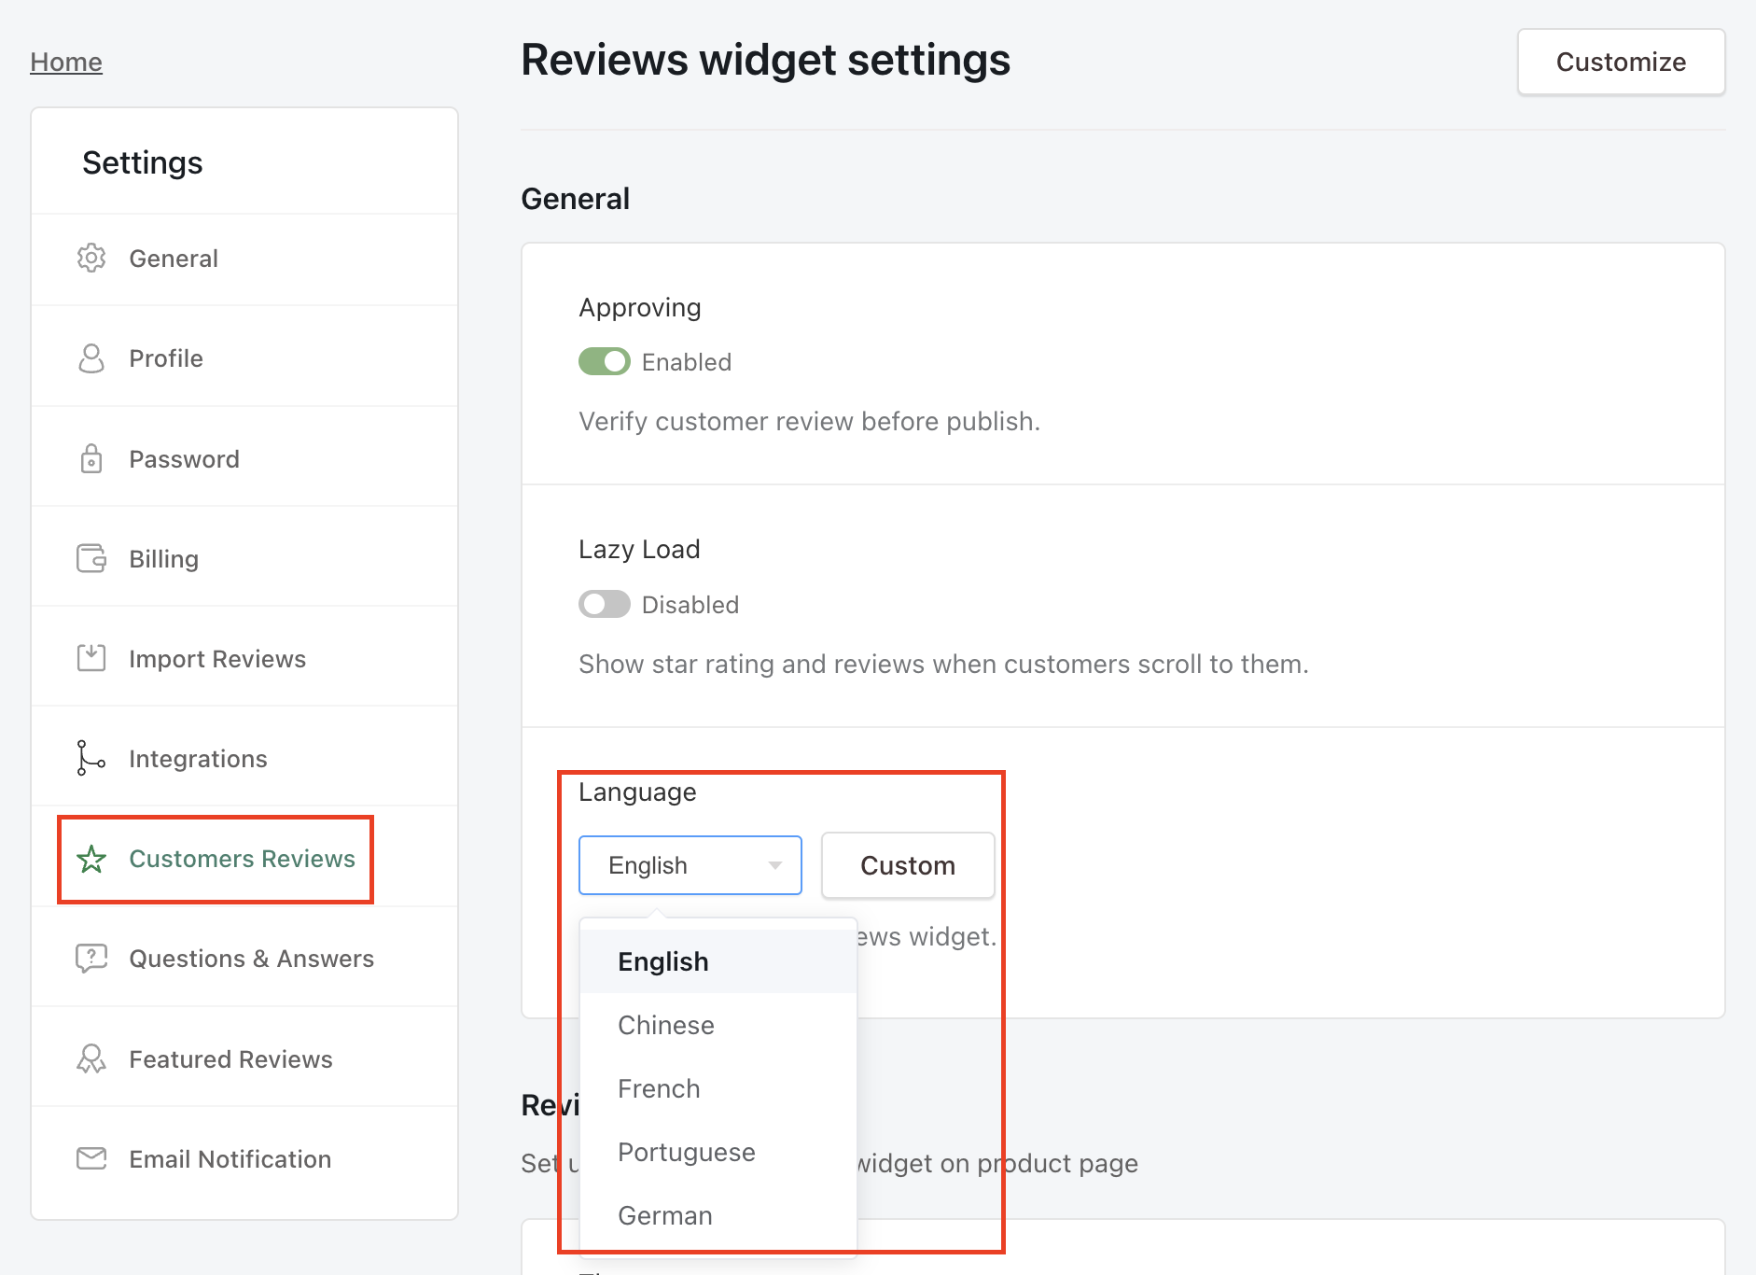Disable the Approving toggle switch
Screen dimensions: 1756x1275
point(605,362)
